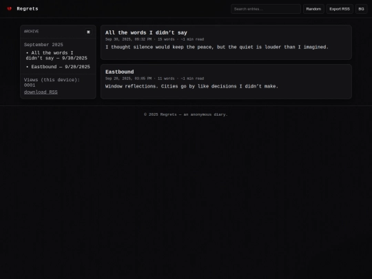Screen dimensions: 372x279
Task: Open entry title All the words I didn't say
Action: click(146, 33)
